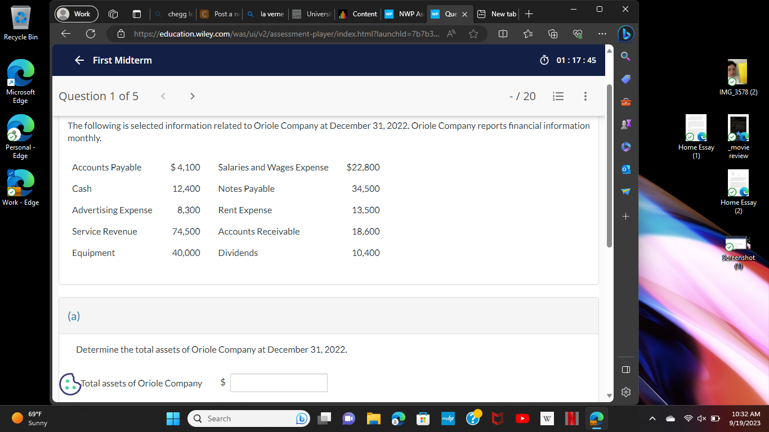Open the sidebar games icon
This screenshot has width=769, height=432.
tap(626, 125)
